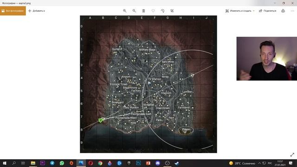Open Epic Games launcher from taskbar
The height and width of the screenshot is (167, 297).
129,163
